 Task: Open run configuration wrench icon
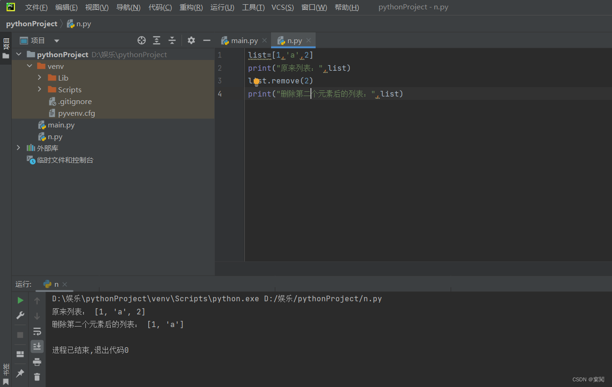click(20, 315)
